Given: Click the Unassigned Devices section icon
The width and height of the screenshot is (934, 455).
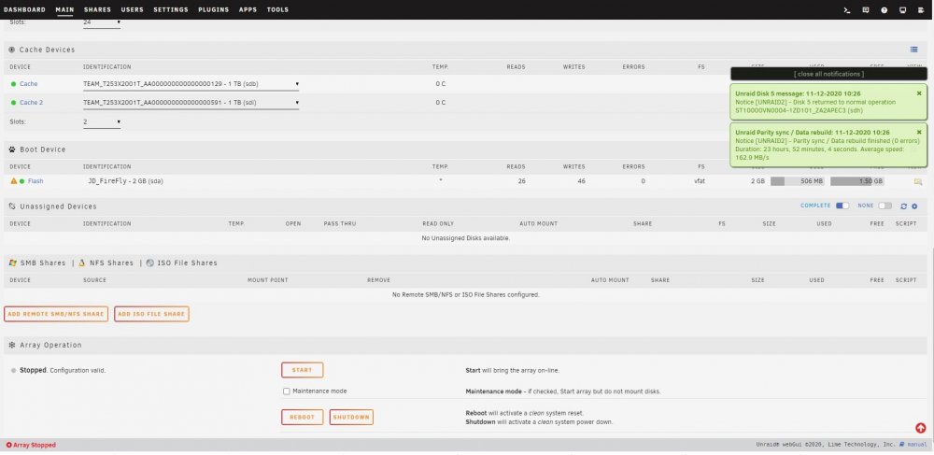Looking at the screenshot, I should coord(12,206).
